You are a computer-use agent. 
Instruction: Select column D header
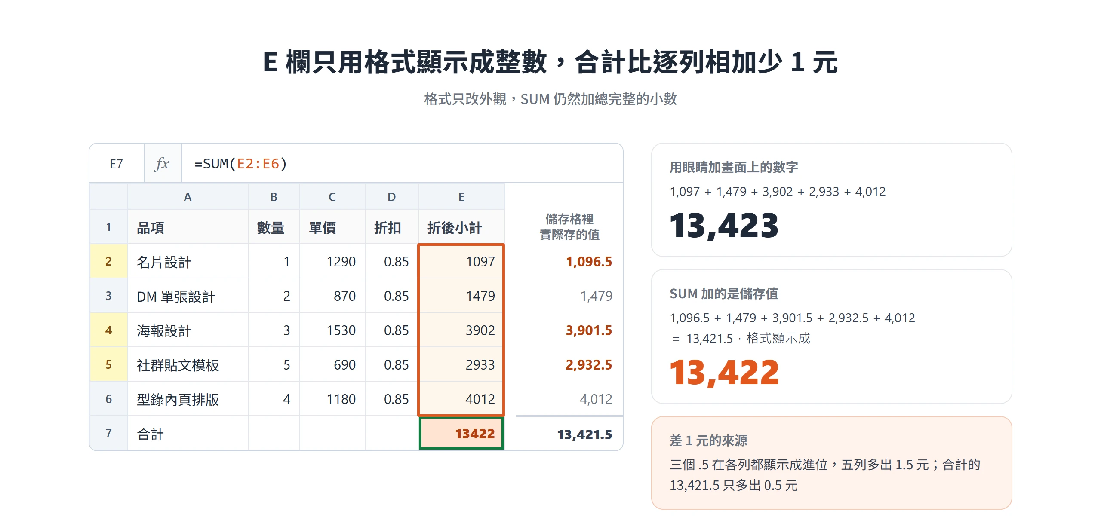coord(391,197)
